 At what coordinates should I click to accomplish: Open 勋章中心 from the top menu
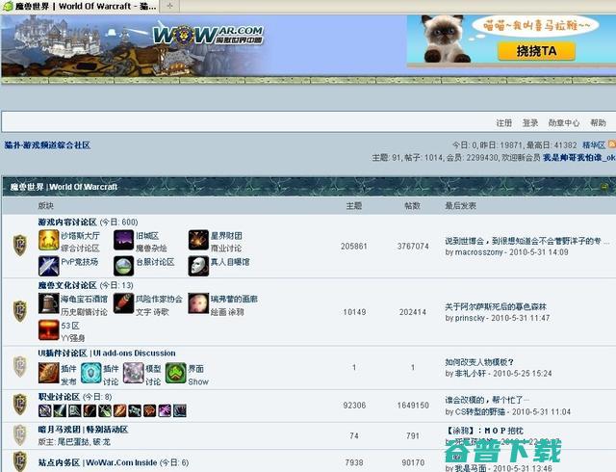click(564, 122)
